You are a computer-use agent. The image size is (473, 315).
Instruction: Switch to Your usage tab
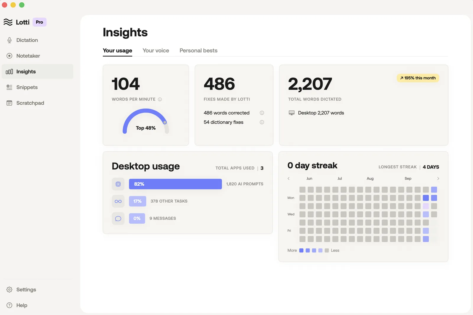(117, 51)
